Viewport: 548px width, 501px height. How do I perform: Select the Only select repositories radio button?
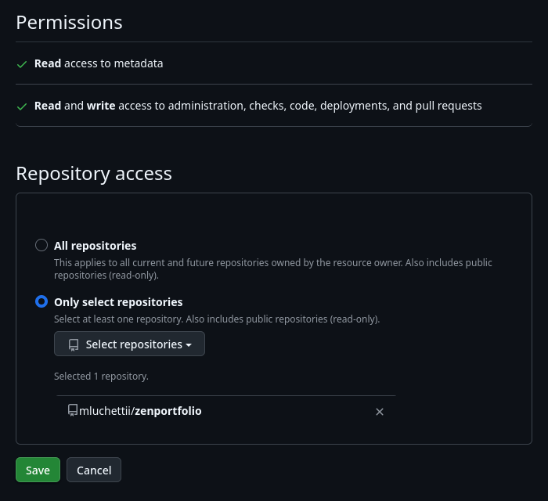click(41, 301)
